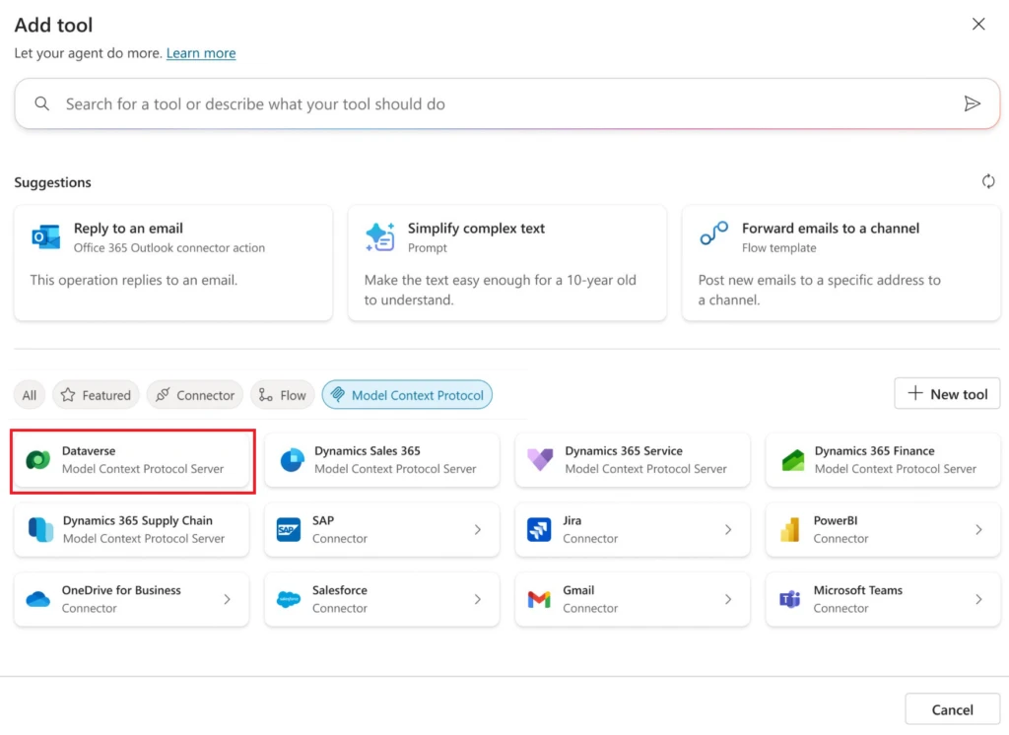Viewport: 1009px width, 735px height.
Task: Click the Dataverse icon
Action: [38, 460]
